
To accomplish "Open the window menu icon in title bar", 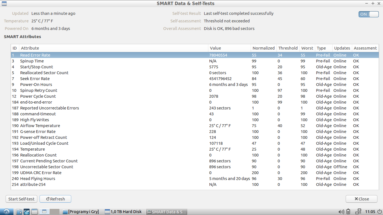I will coord(4,3).
